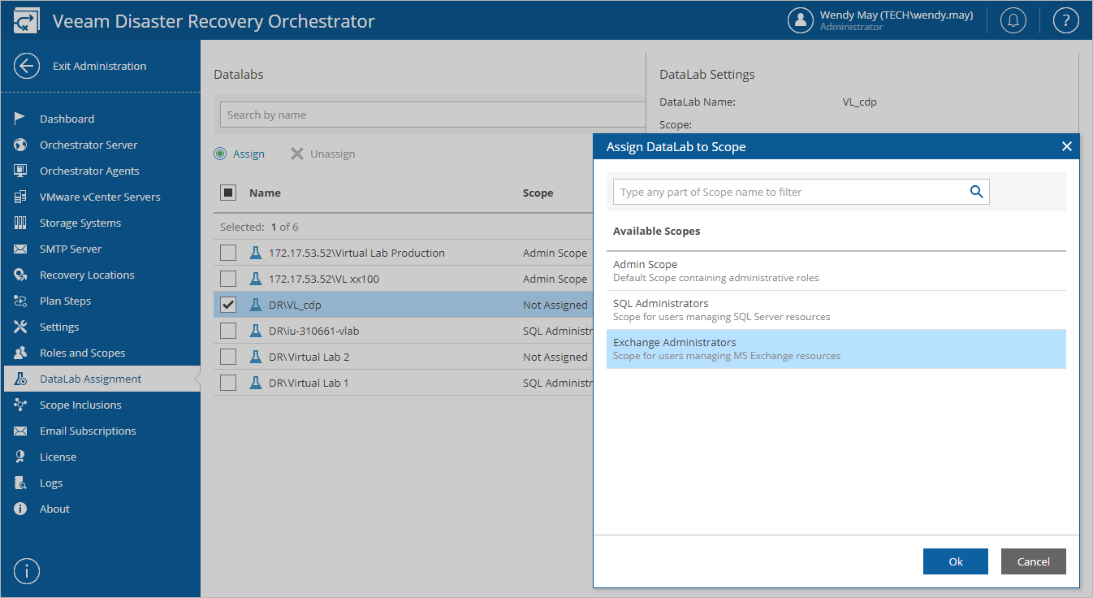Click the Recovery Locations icon
This screenshot has width=1093, height=598.
pos(21,275)
